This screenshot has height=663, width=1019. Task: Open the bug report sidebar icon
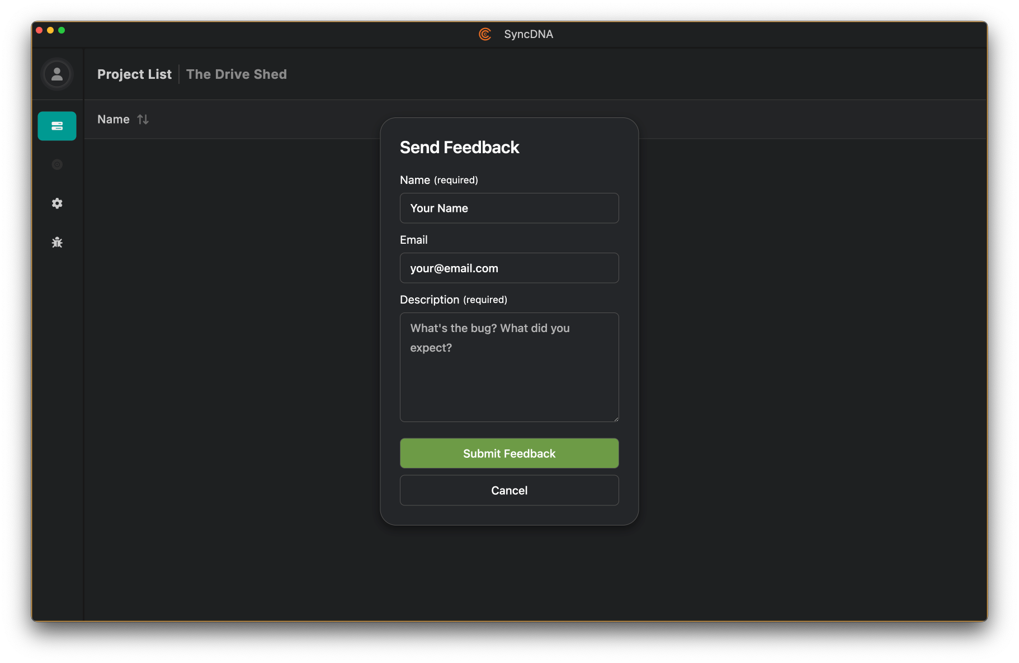coord(56,242)
